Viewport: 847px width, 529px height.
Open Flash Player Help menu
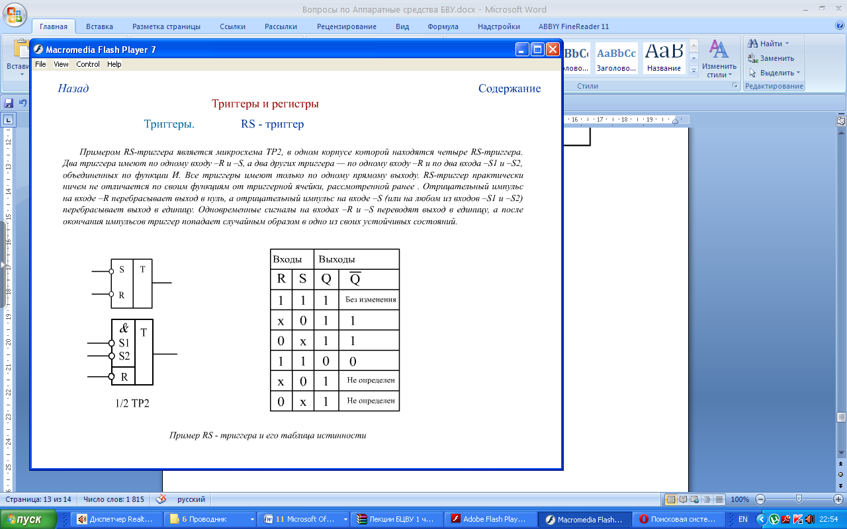(x=114, y=64)
